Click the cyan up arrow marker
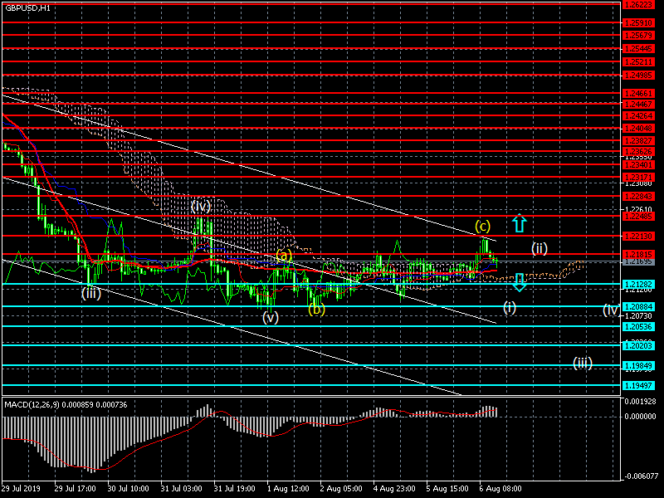The image size is (664, 498). point(519,222)
